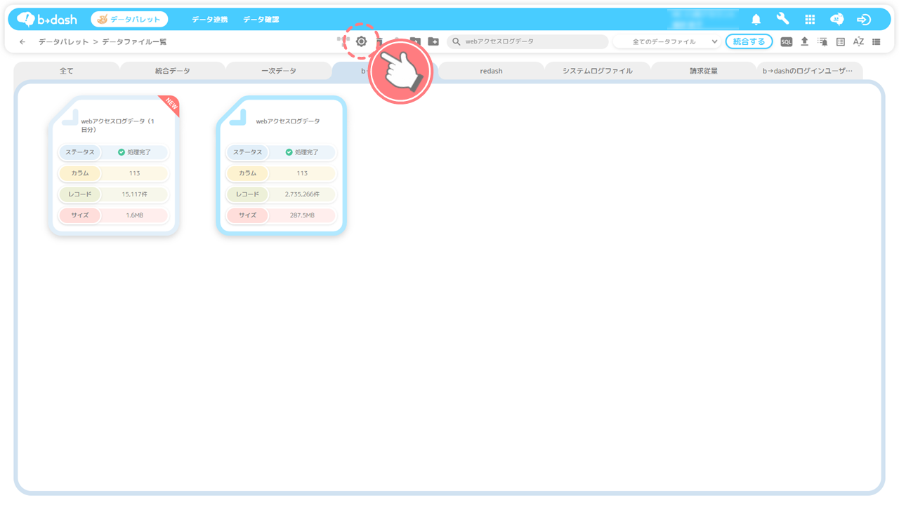
Task: Focus the webアクセスログデータ search field
Action: pos(527,41)
